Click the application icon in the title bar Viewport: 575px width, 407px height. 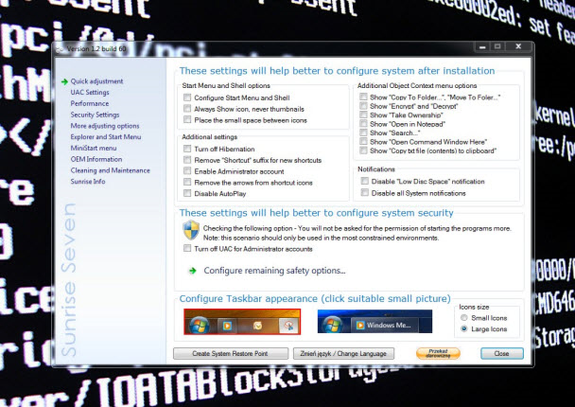pos(58,49)
